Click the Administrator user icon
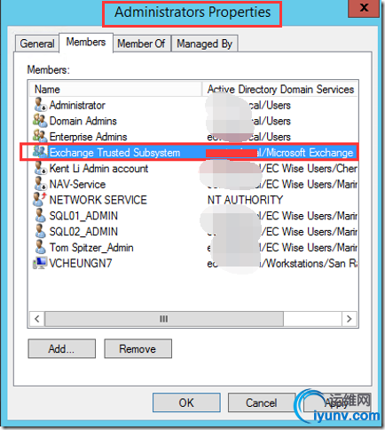Image resolution: width=385 pixels, height=430 pixels. click(x=40, y=105)
